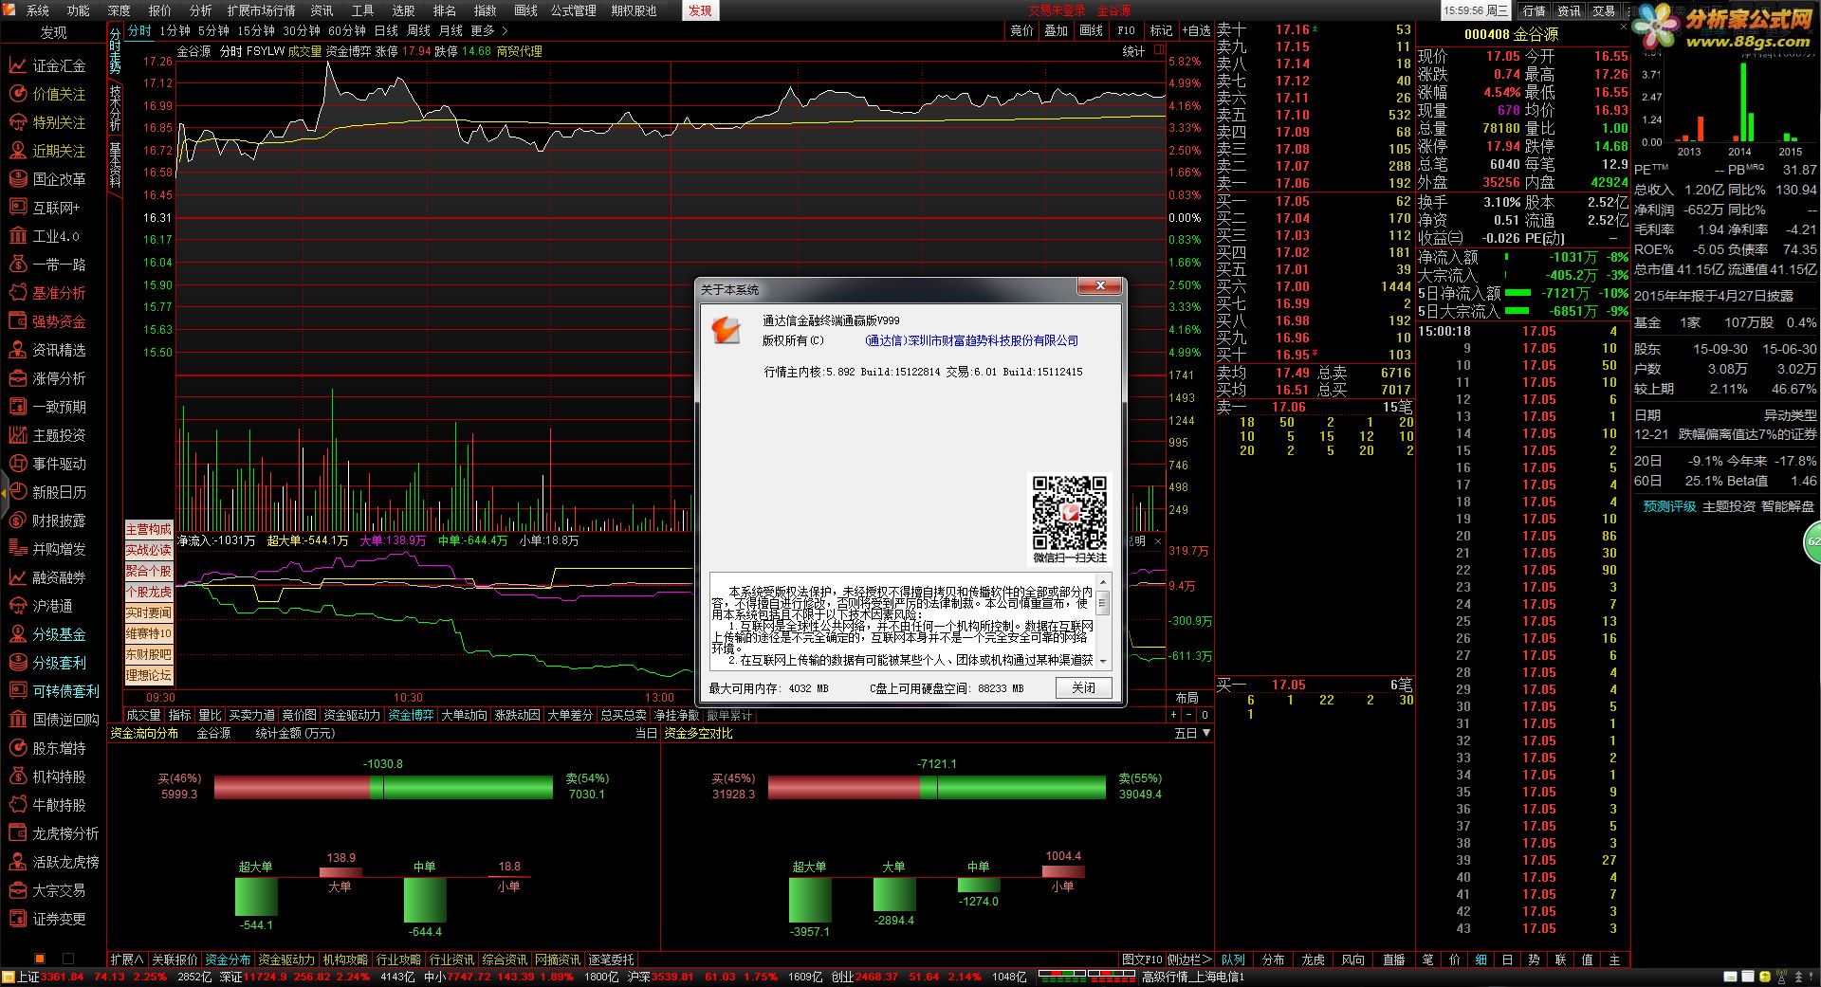
Task: Open 证金汇金 chart icon in sidebar
Action: pos(17,65)
